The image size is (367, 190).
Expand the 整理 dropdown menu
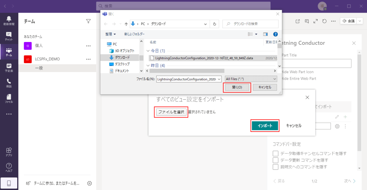(x=110, y=34)
